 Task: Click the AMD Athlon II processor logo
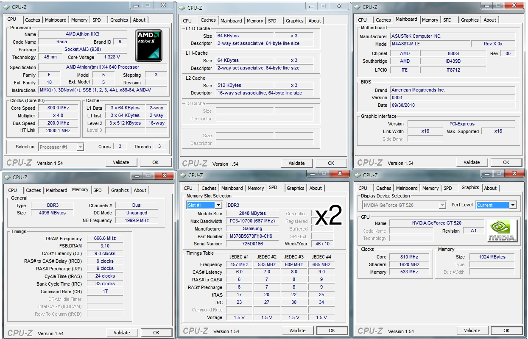point(148,45)
